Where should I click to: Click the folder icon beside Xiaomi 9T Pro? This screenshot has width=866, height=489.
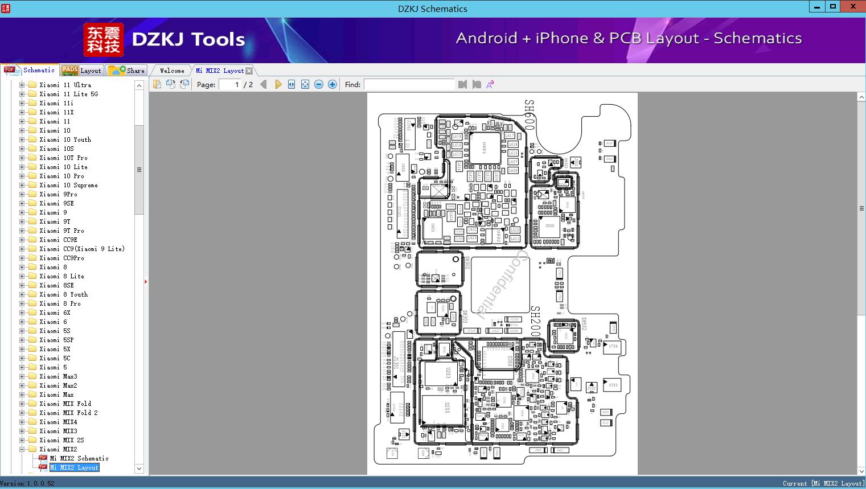tap(32, 231)
